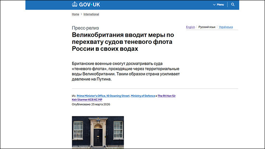Open the International breadcrumb link
The image size is (265, 149).
(91, 14)
